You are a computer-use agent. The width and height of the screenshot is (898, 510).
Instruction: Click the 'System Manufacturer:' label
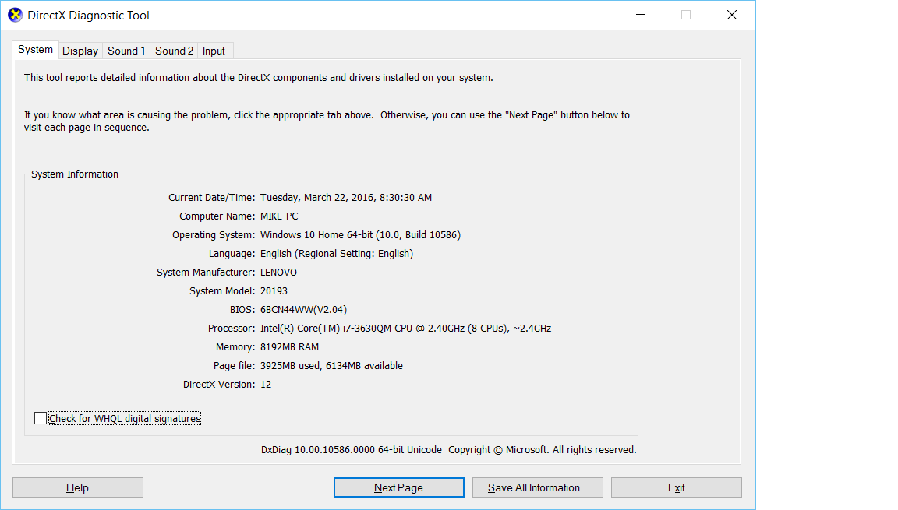click(x=206, y=273)
